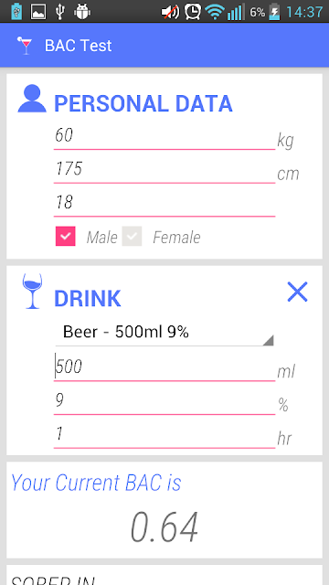Image resolution: width=329 pixels, height=585 pixels.
Task: Tap the USB icon in status bar
Action: [59, 12]
